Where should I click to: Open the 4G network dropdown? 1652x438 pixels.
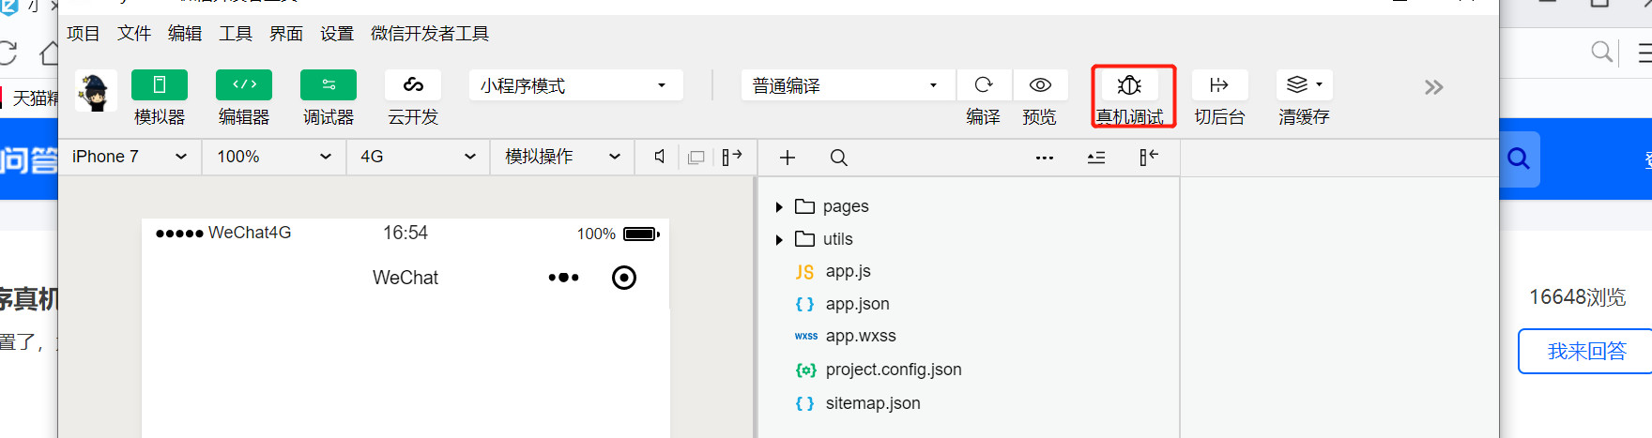[x=419, y=157]
